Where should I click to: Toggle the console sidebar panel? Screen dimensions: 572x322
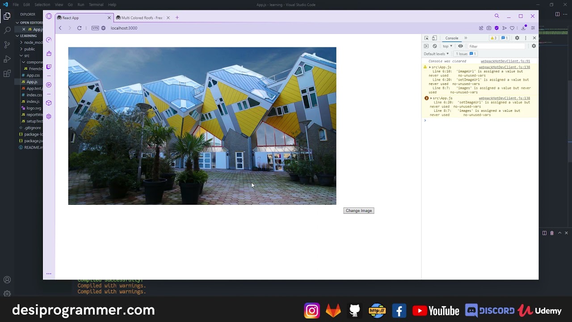(426, 46)
